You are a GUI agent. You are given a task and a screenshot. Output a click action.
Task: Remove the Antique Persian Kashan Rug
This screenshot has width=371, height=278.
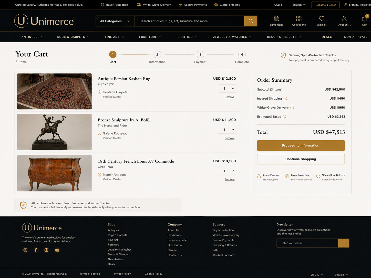(230, 97)
